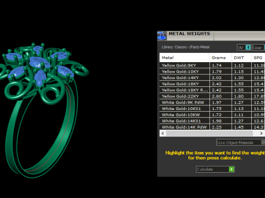The width and height of the screenshot is (265, 198).
Task: Click the 1.75 grams value for 10KX1
Action: click(216, 109)
